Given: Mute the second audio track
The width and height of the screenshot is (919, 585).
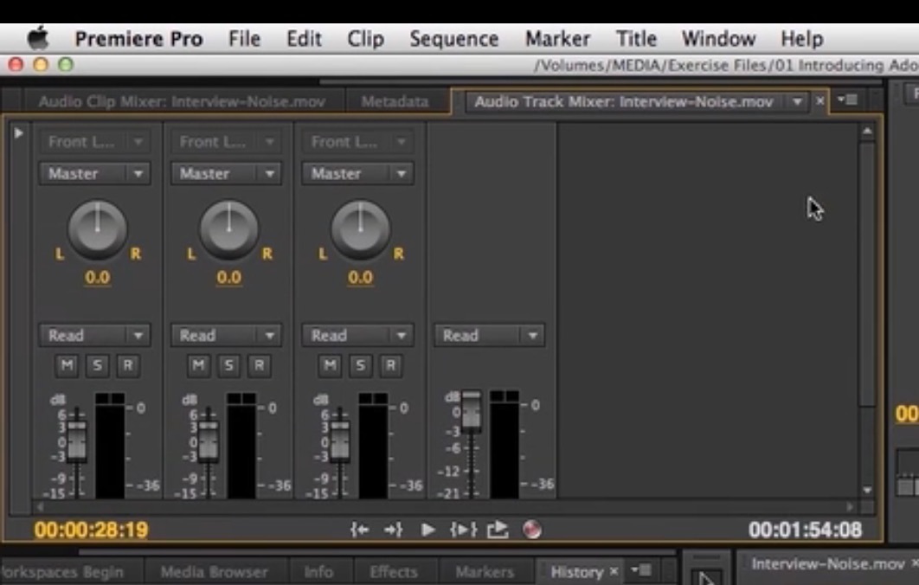Looking at the screenshot, I should tap(198, 366).
